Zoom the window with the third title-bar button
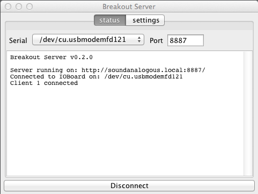Viewport: 258px width, 194px height. pos(30,6)
